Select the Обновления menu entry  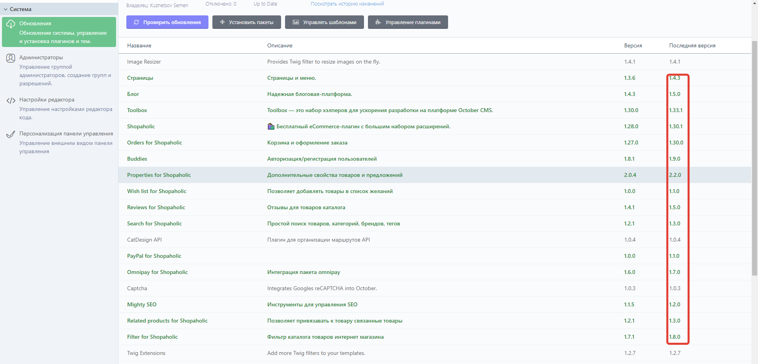(x=59, y=32)
